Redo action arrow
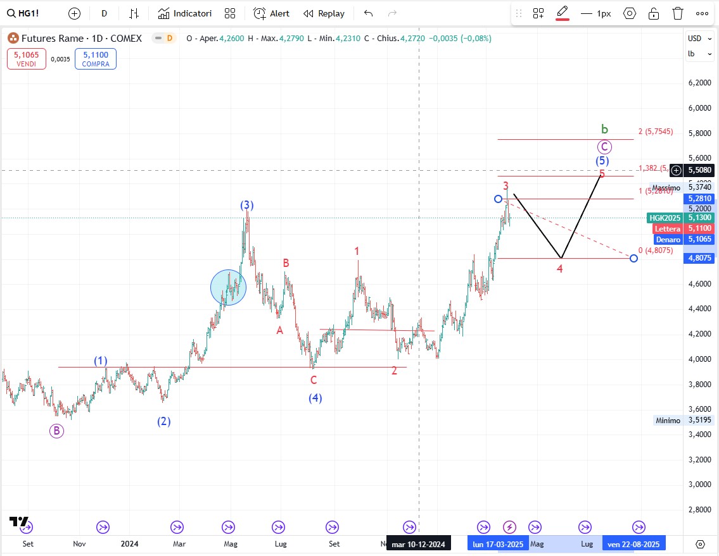Screen dimensions: 719x556 coord(392,14)
